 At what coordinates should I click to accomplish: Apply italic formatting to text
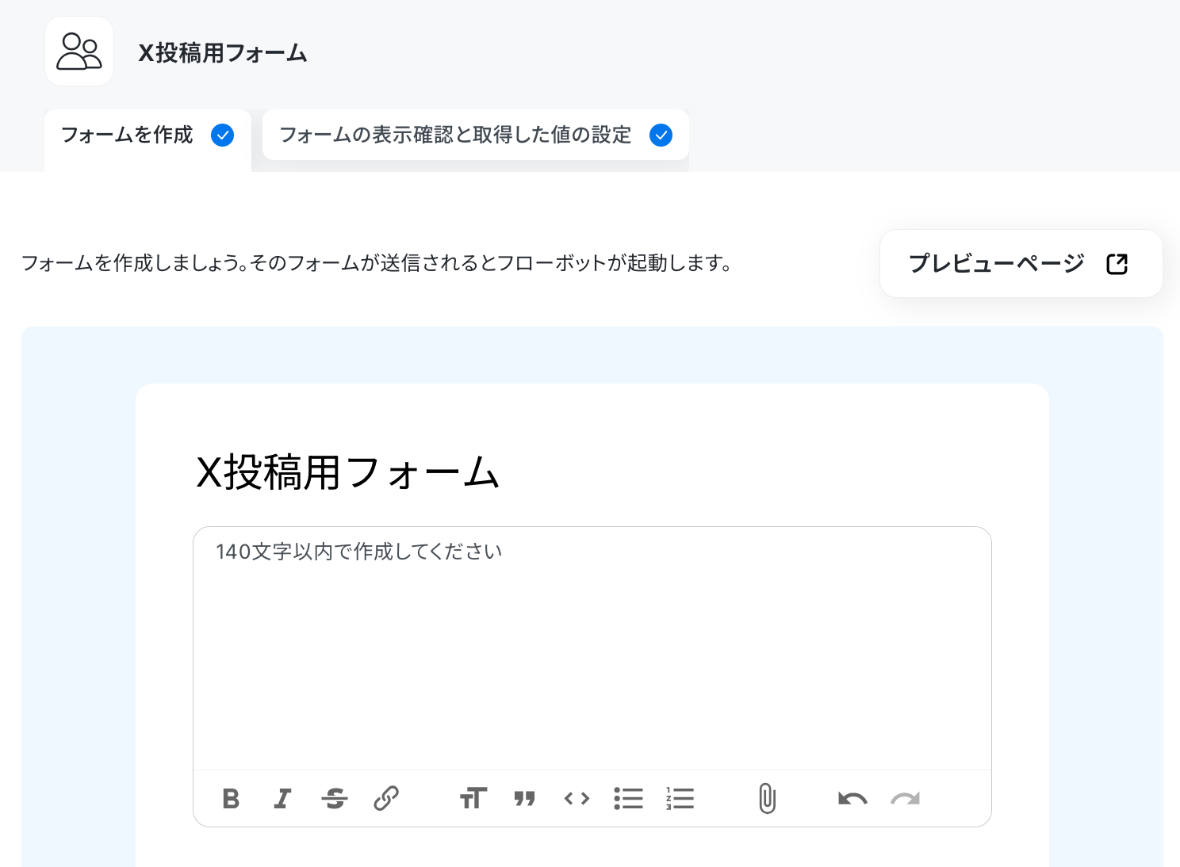click(x=282, y=799)
